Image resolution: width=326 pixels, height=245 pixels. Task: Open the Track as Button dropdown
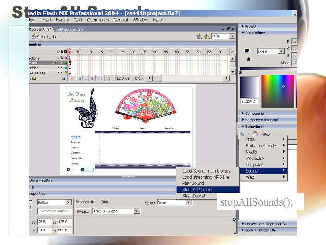point(137,211)
